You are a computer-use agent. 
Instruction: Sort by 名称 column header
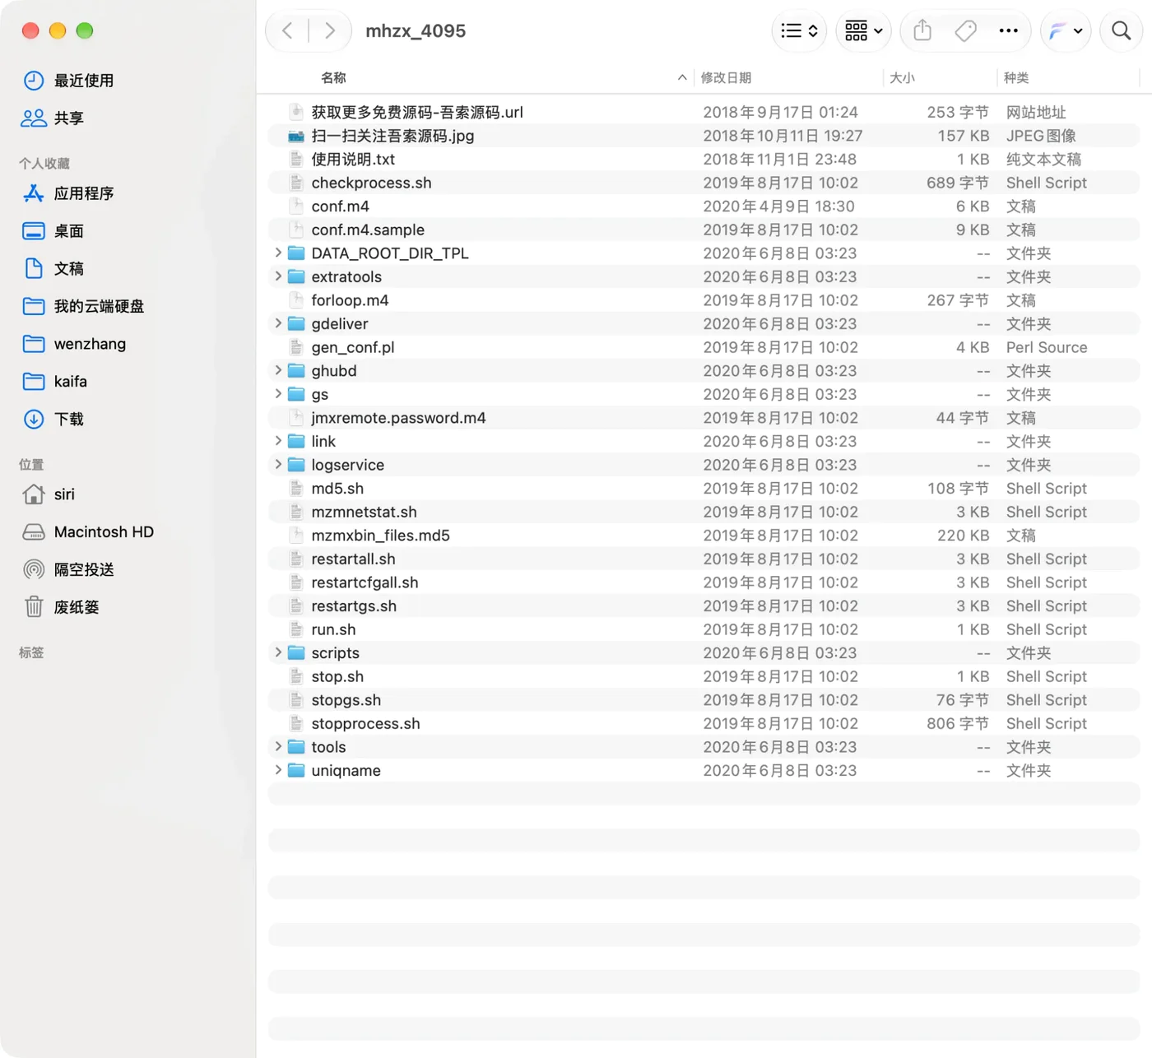point(333,78)
